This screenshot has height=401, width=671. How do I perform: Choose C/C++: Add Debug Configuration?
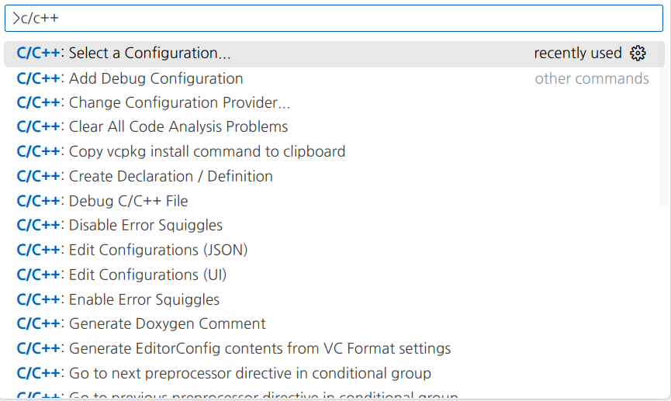156,78
